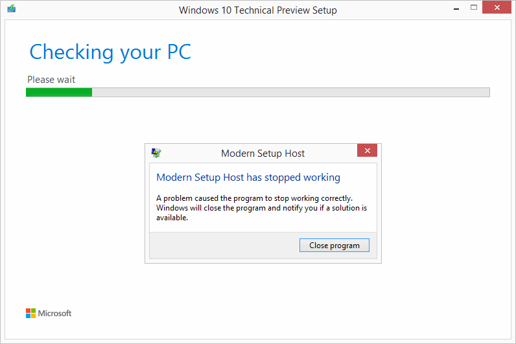Click the word 'available.' in the dialog message
The width and height of the screenshot is (516, 344).
[x=172, y=218]
